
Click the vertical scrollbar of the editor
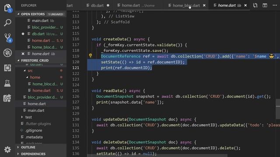(278, 109)
